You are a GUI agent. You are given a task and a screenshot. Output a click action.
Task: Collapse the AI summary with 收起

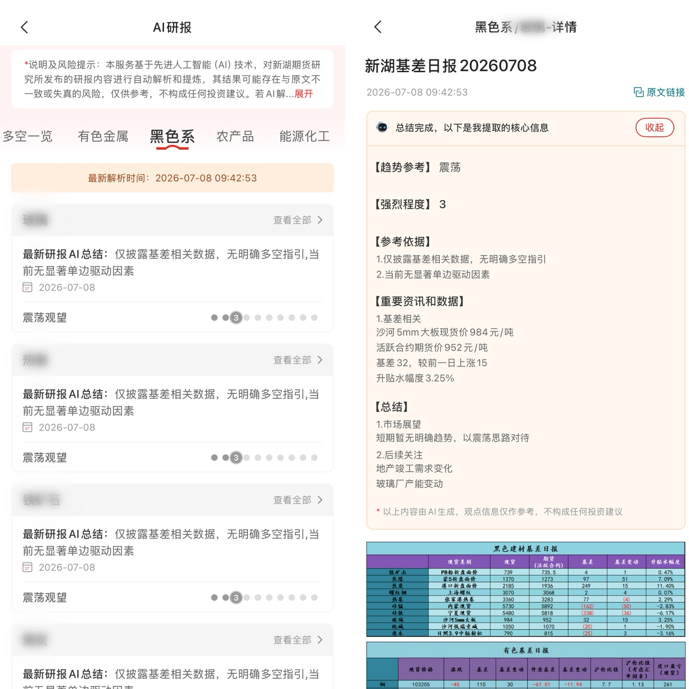(x=655, y=127)
